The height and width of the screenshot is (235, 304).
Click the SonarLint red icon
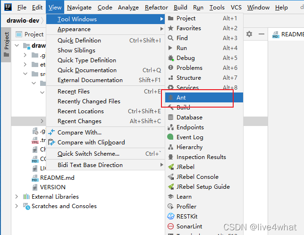tap(170, 226)
